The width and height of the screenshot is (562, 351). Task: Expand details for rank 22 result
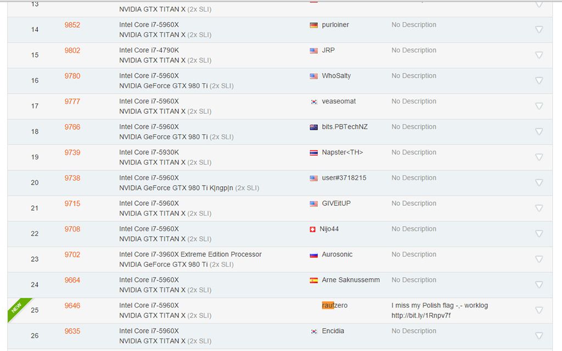[x=538, y=234]
